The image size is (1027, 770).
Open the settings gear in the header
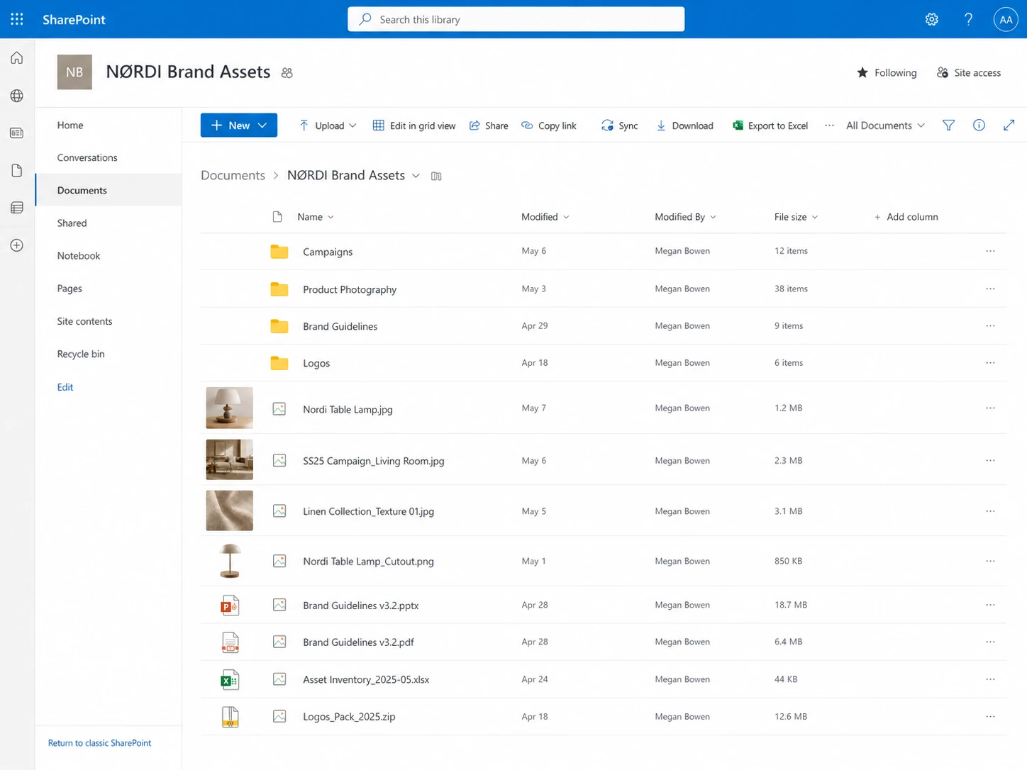(932, 19)
